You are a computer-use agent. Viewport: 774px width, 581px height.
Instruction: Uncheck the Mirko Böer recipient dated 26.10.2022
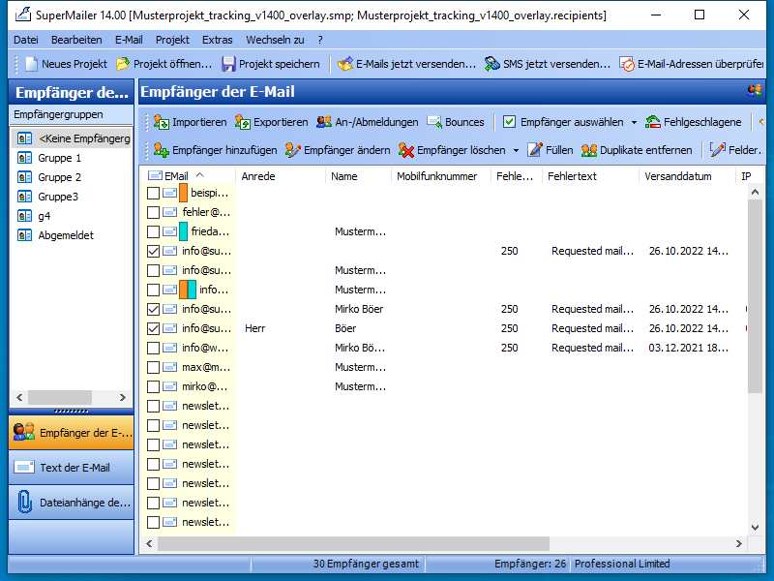click(153, 309)
